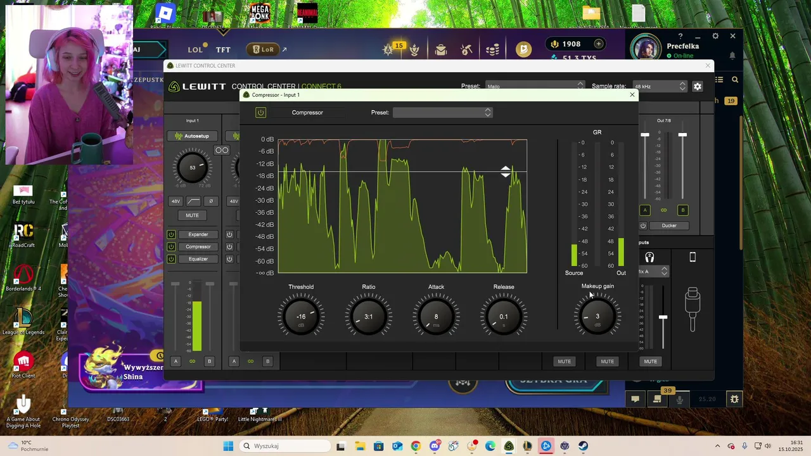Viewport: 811px width, 456px height.
Task: Open Windows Start menu
Action: coord(228,446)
